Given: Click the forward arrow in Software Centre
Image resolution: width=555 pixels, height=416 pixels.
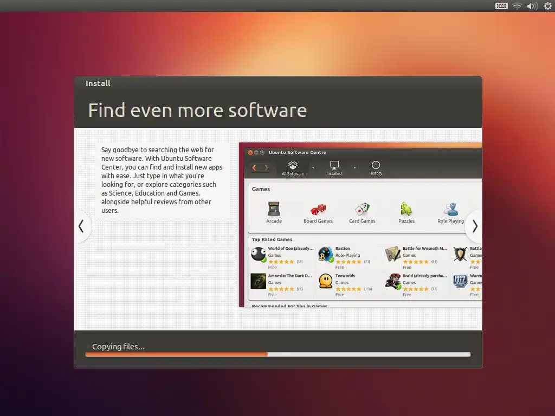Looking at the screenshot, I should [267, 168].
